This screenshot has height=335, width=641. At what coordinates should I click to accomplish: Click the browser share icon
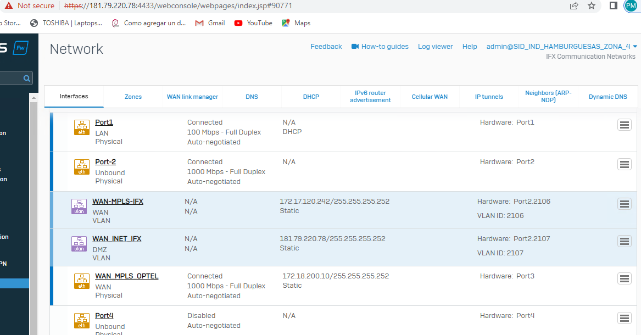pos(574,6)
